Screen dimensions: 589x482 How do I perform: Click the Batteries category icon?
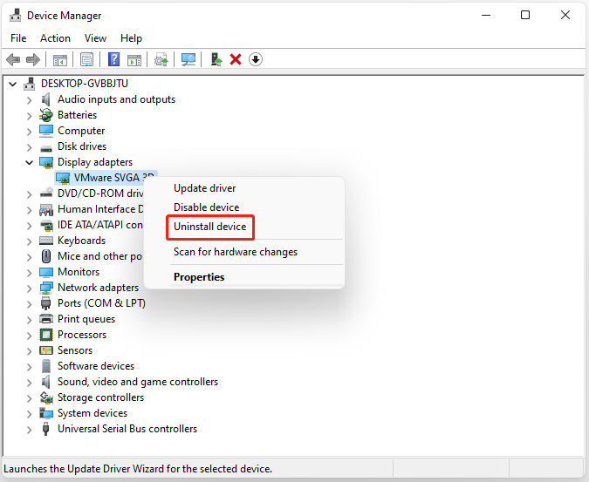click(x=46, y=115)
